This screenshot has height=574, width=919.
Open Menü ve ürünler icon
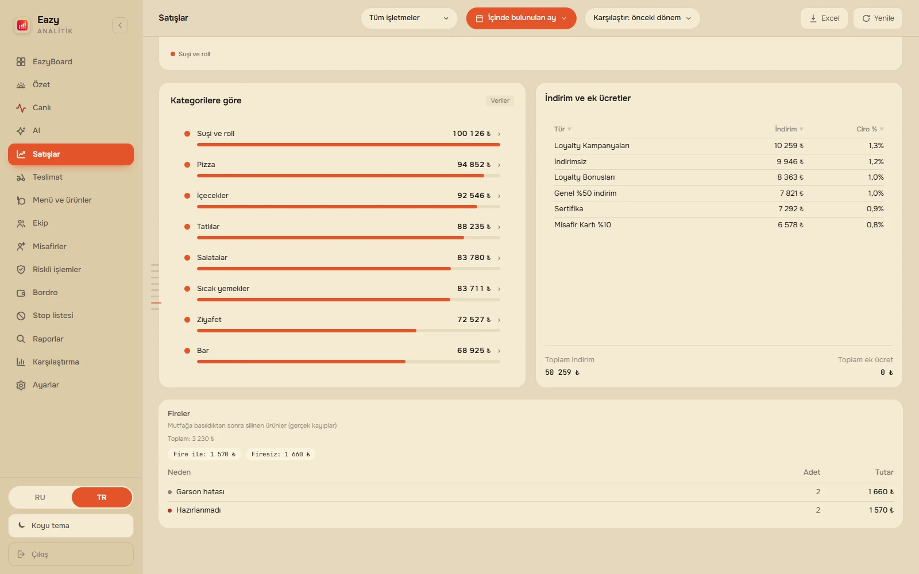[21, 200]
